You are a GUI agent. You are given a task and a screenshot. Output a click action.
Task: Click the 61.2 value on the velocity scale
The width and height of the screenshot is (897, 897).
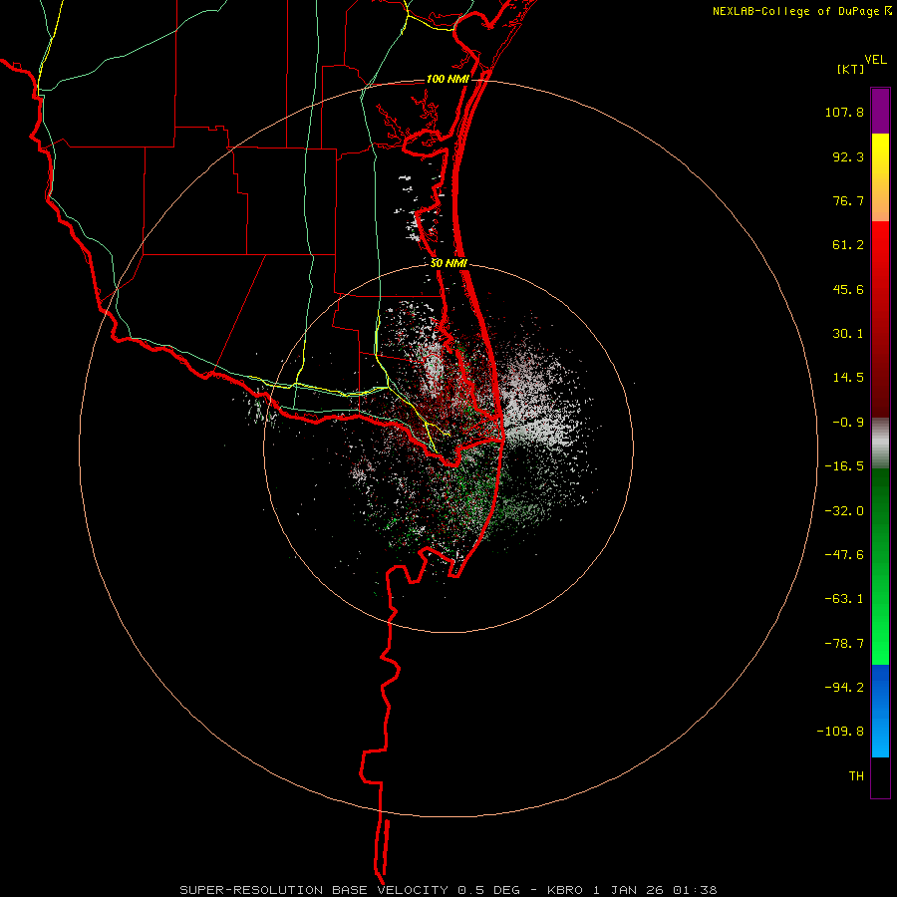click(848, 245)
